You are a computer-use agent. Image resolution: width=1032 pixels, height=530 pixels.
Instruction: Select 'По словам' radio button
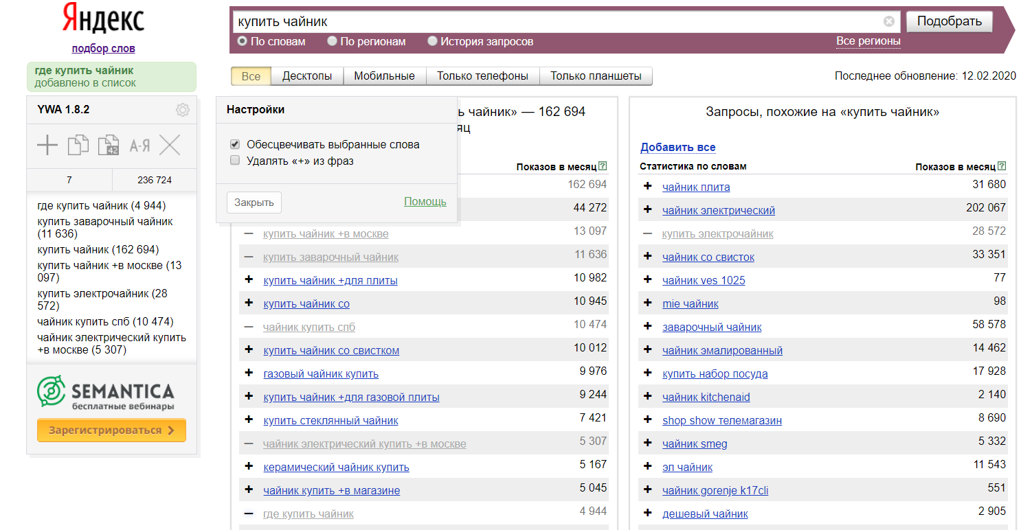(242, 41)
